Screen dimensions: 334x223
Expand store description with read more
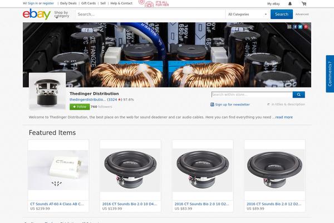[x=284, y=117]
